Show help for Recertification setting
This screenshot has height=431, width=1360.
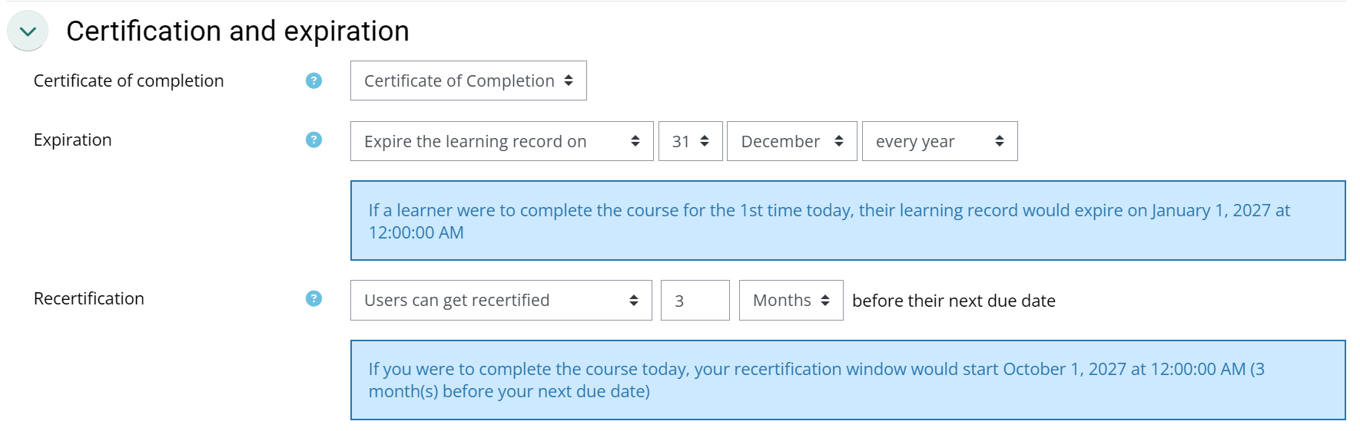313,298
